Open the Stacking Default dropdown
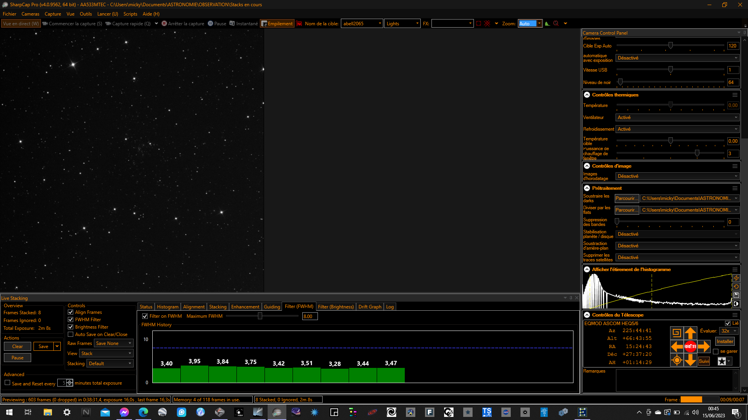This screenshot has height=420, width=748. [x=110, y=363]
